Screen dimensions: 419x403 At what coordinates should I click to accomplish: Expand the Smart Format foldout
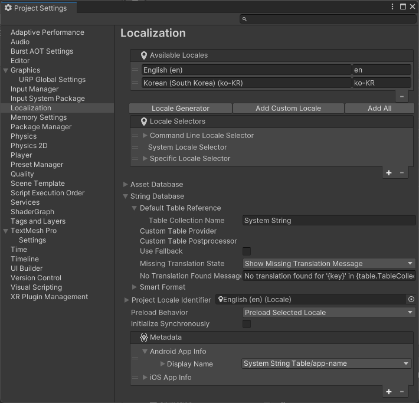[x=135, y=287]
